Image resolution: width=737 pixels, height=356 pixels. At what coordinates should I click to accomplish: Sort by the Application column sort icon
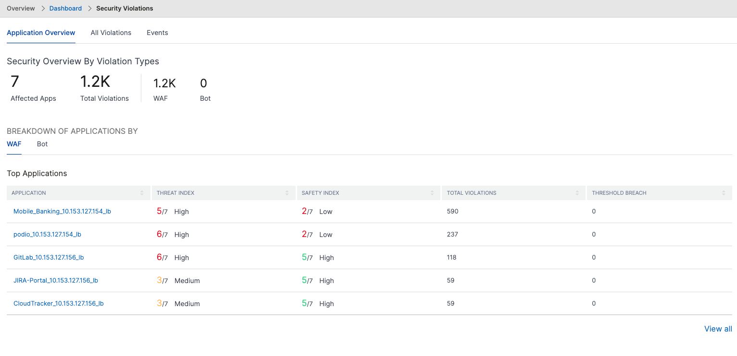point(142,193)
